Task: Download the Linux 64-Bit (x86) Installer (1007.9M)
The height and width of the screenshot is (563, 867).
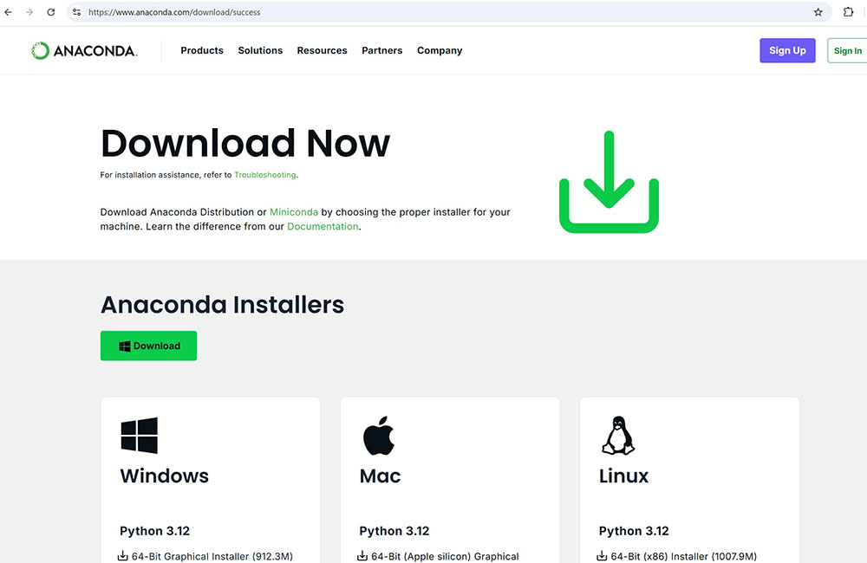Action: point(683,556)
